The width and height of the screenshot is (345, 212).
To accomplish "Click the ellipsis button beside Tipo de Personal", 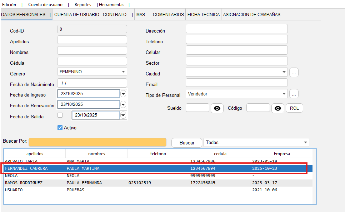I will pyautogui.click(x=294, y=94).
